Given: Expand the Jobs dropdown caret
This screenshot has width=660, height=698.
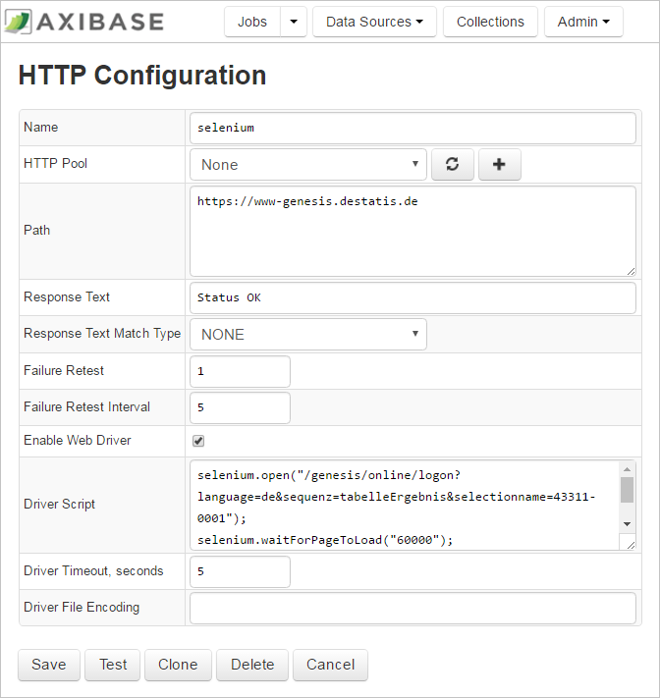Looking at the screenshot, I should [x=294, y=22].
